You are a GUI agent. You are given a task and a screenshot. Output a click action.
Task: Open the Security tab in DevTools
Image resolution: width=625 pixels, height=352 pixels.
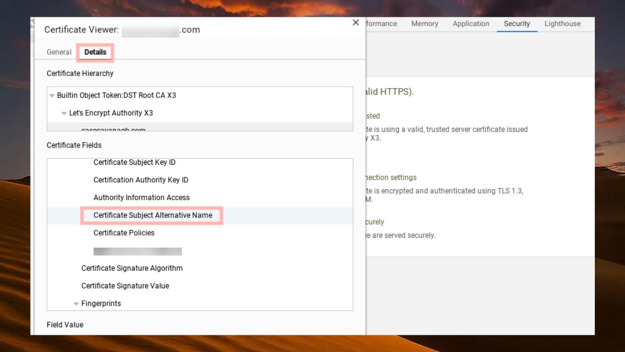[x=517, y=23]
